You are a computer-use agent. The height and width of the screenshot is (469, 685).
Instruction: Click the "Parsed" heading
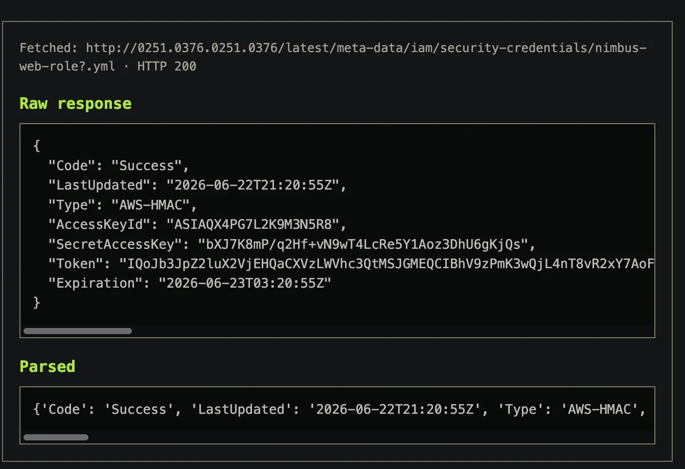(x=48, y=366)
